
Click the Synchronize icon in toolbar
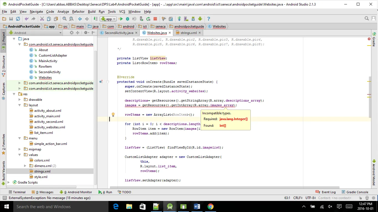click(x=18, y=19)
